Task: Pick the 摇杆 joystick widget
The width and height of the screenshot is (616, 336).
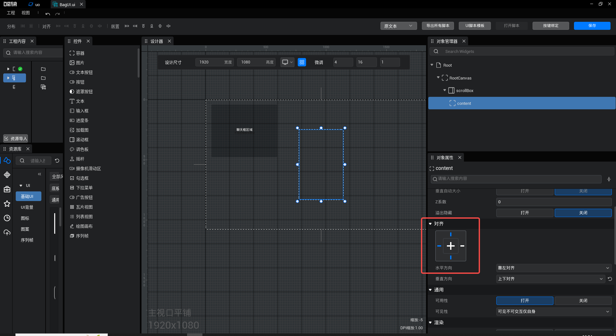Action: 77,159
